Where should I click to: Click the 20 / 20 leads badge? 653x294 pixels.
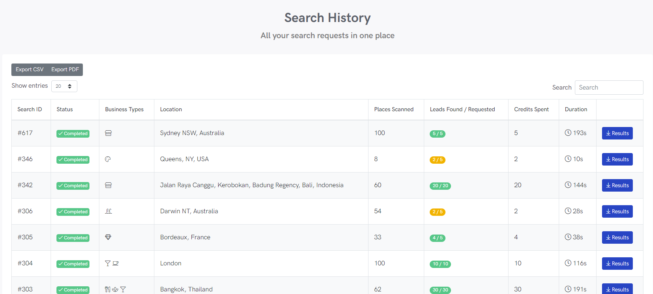pos(440,186)
